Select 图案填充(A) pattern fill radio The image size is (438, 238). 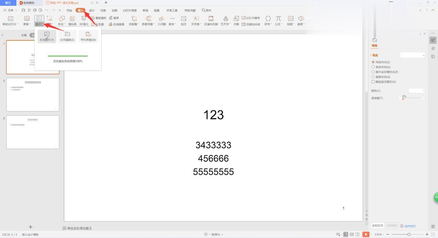pos(373,77)
